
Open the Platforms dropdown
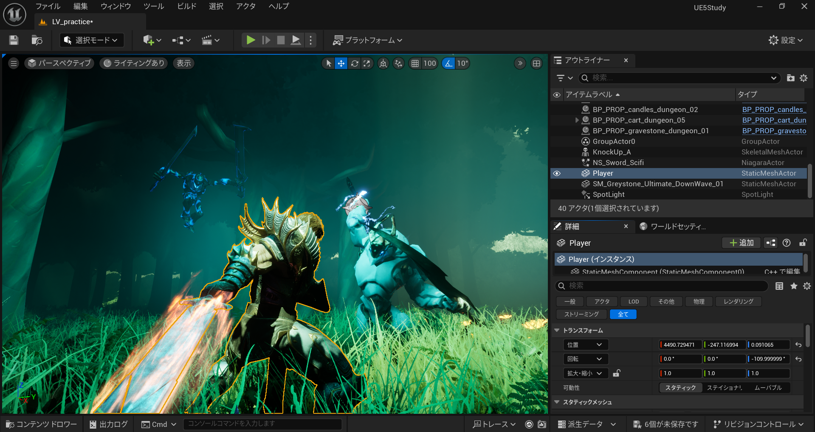click(368, 40)
